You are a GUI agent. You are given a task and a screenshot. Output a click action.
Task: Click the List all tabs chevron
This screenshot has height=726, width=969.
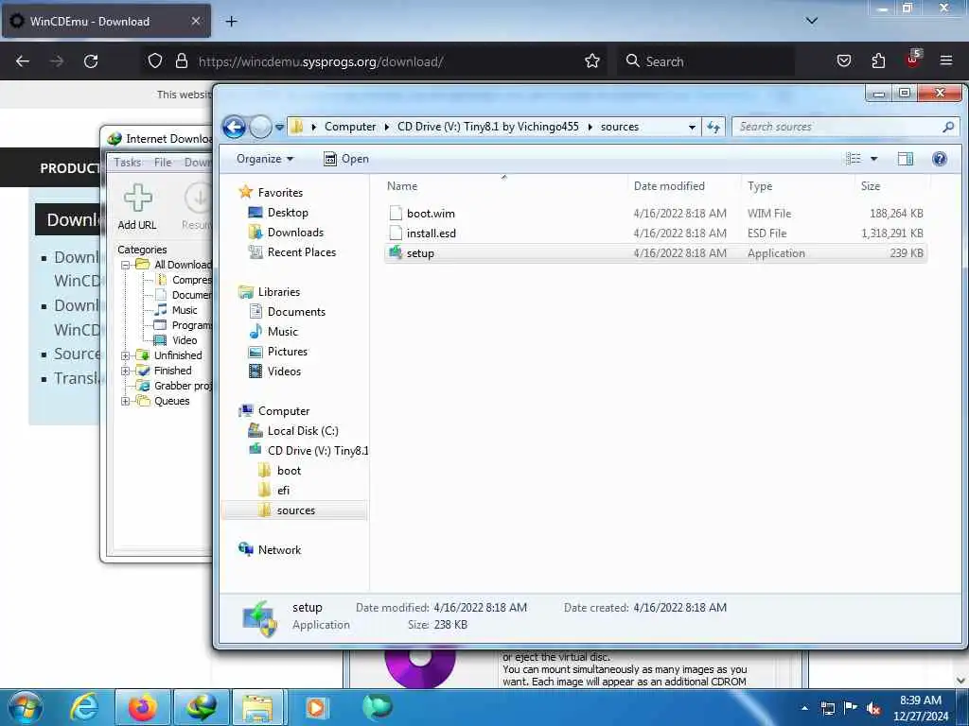(x=812, y=21)
